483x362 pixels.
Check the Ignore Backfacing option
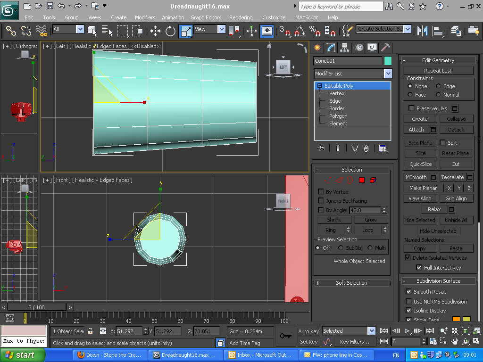pos(321,201)
